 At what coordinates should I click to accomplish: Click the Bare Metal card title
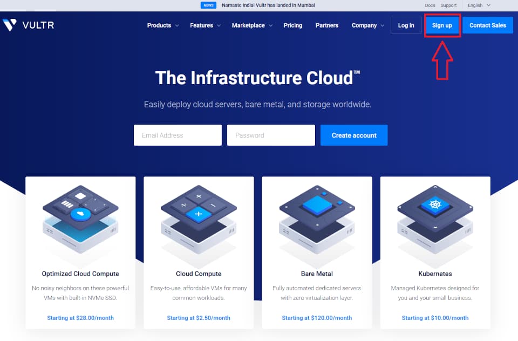(x=317, y=274)
